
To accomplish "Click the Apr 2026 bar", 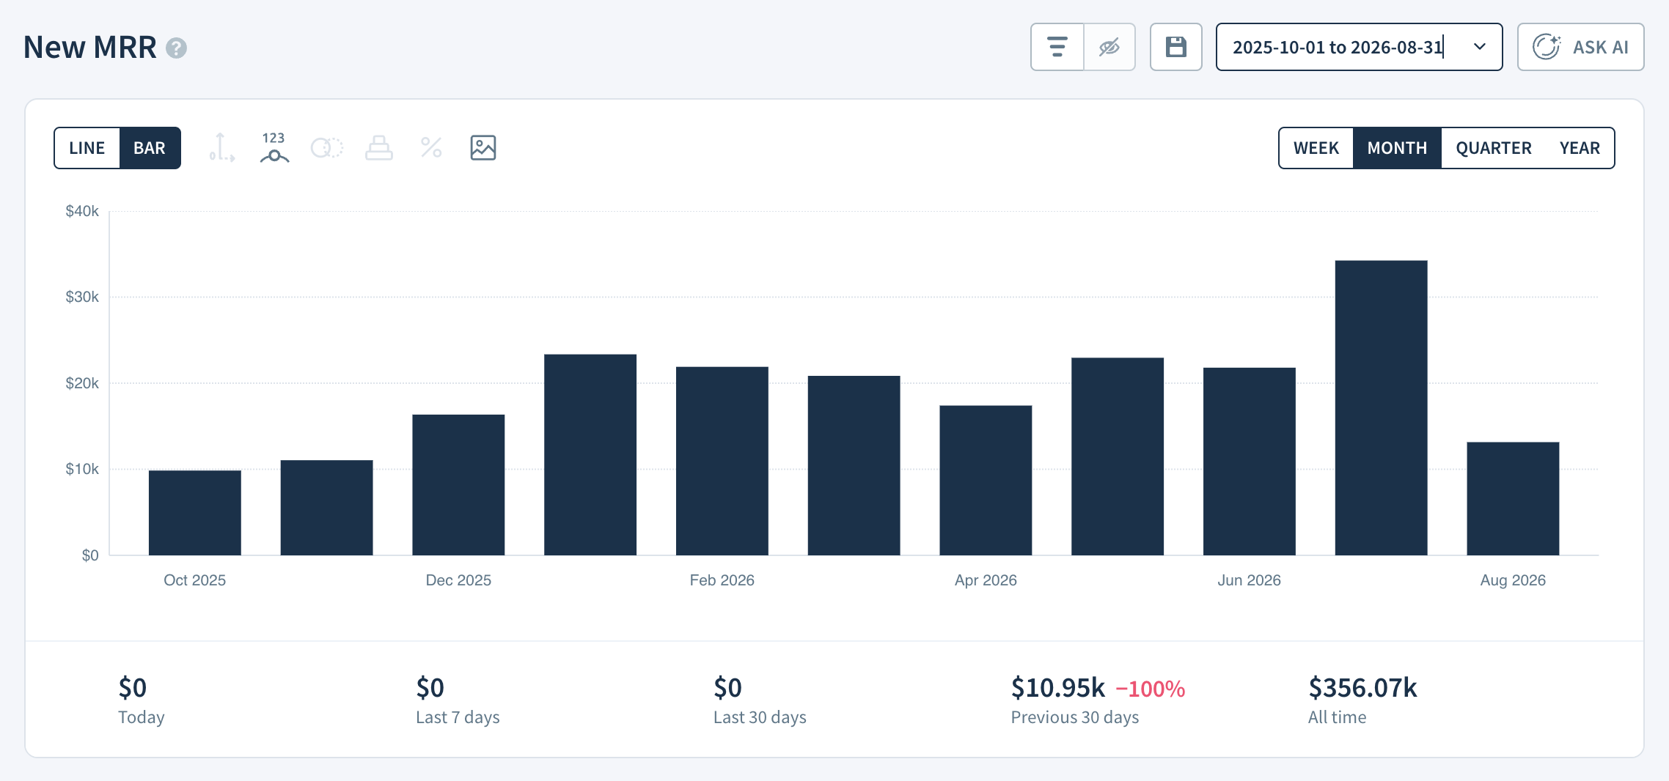I will coord(986,480).
